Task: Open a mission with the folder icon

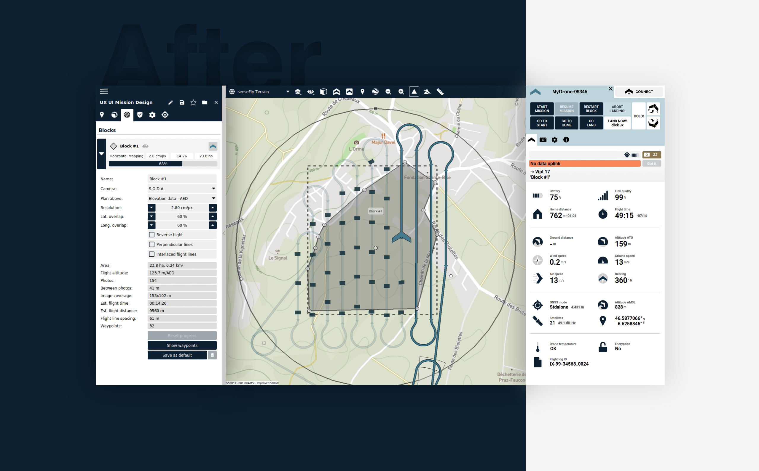Action: tap(205, 102)
